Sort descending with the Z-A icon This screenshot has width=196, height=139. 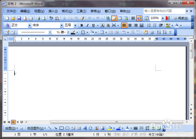tap(165, 32)
